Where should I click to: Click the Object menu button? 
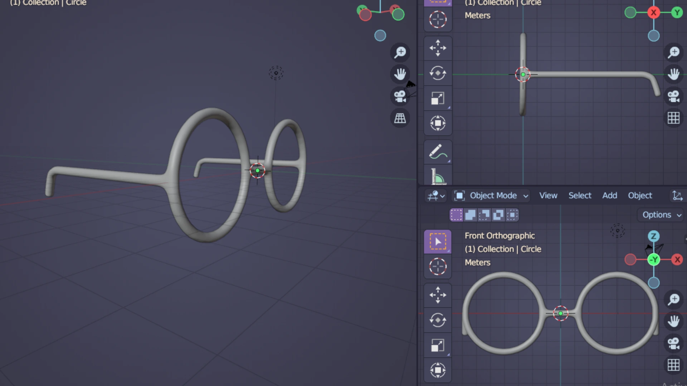pyautogui.click(x=640, y=196)
